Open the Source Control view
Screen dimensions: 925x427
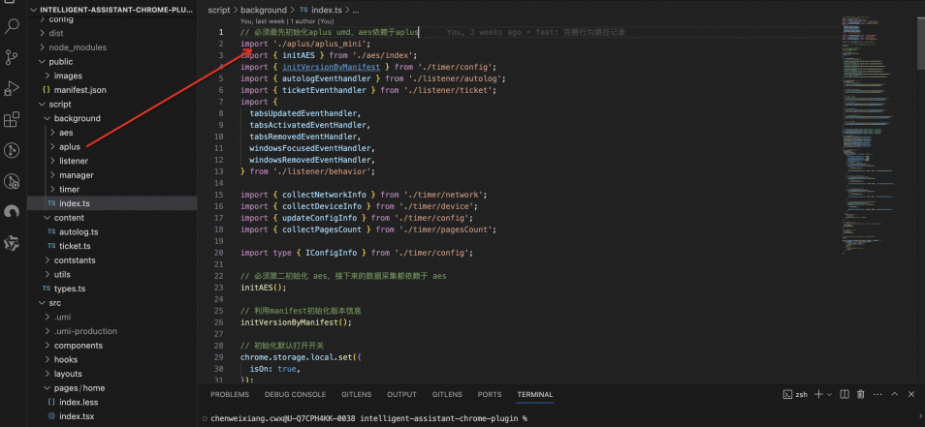(13, 57)
